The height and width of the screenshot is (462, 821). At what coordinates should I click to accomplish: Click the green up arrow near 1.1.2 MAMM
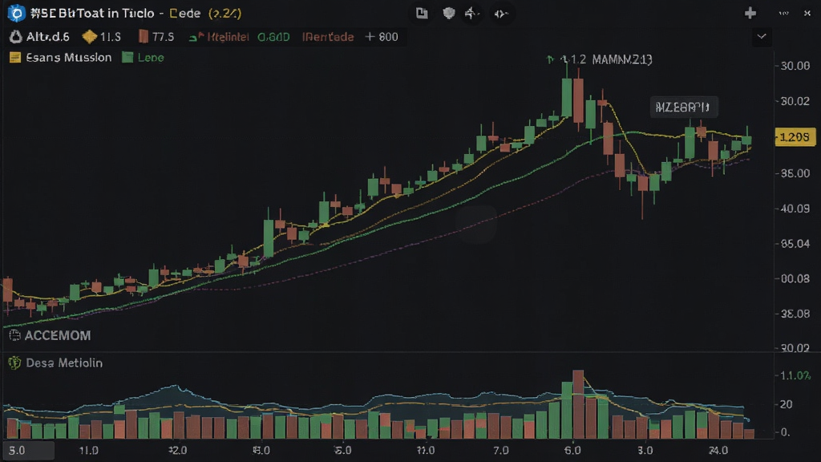pos(550,59)
